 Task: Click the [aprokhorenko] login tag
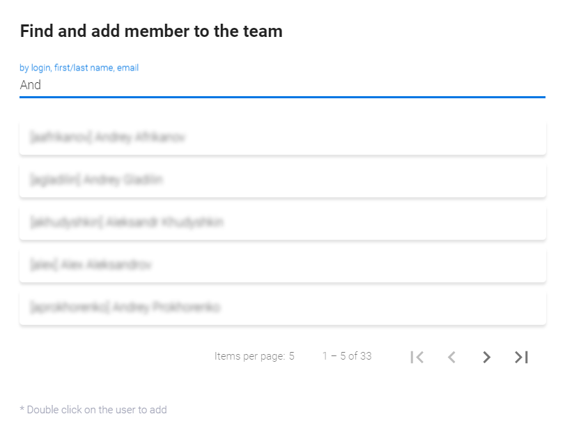click(x=69, y=307)
